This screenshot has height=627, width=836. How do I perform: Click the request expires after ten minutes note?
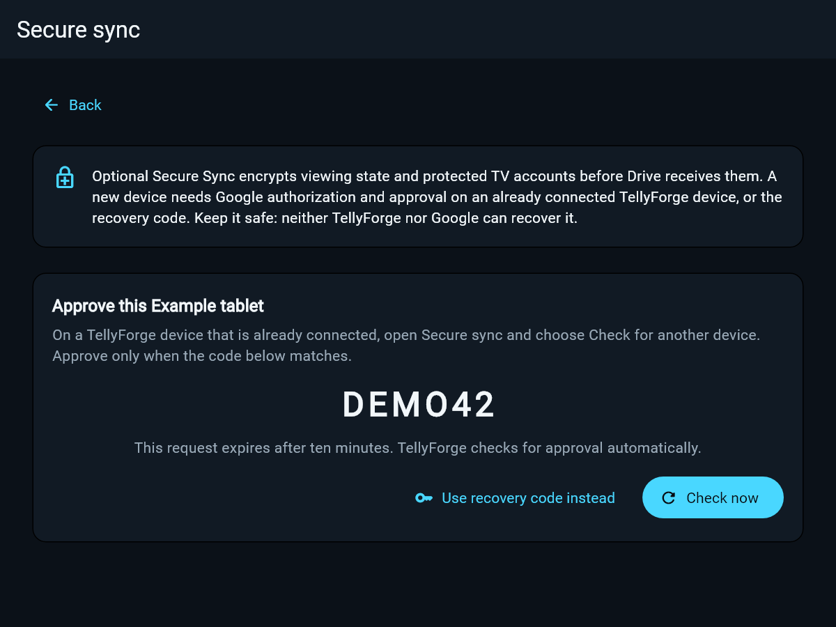coord(418,448)
